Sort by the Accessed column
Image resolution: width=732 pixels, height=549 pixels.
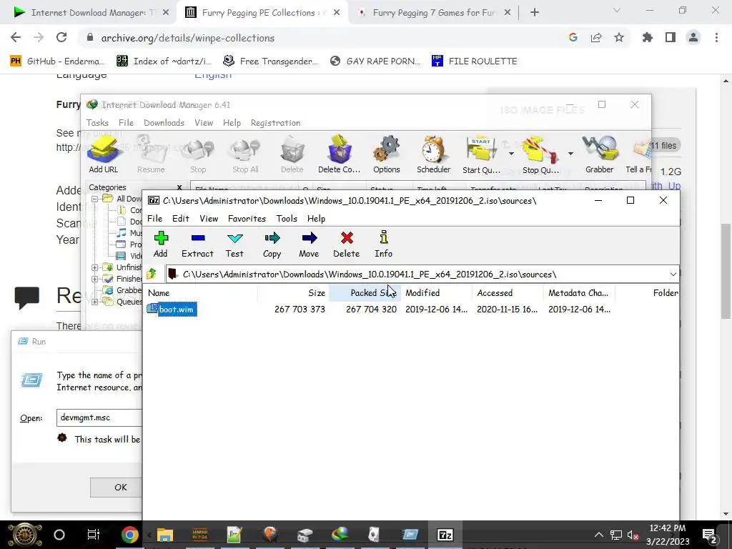(508, 292)
